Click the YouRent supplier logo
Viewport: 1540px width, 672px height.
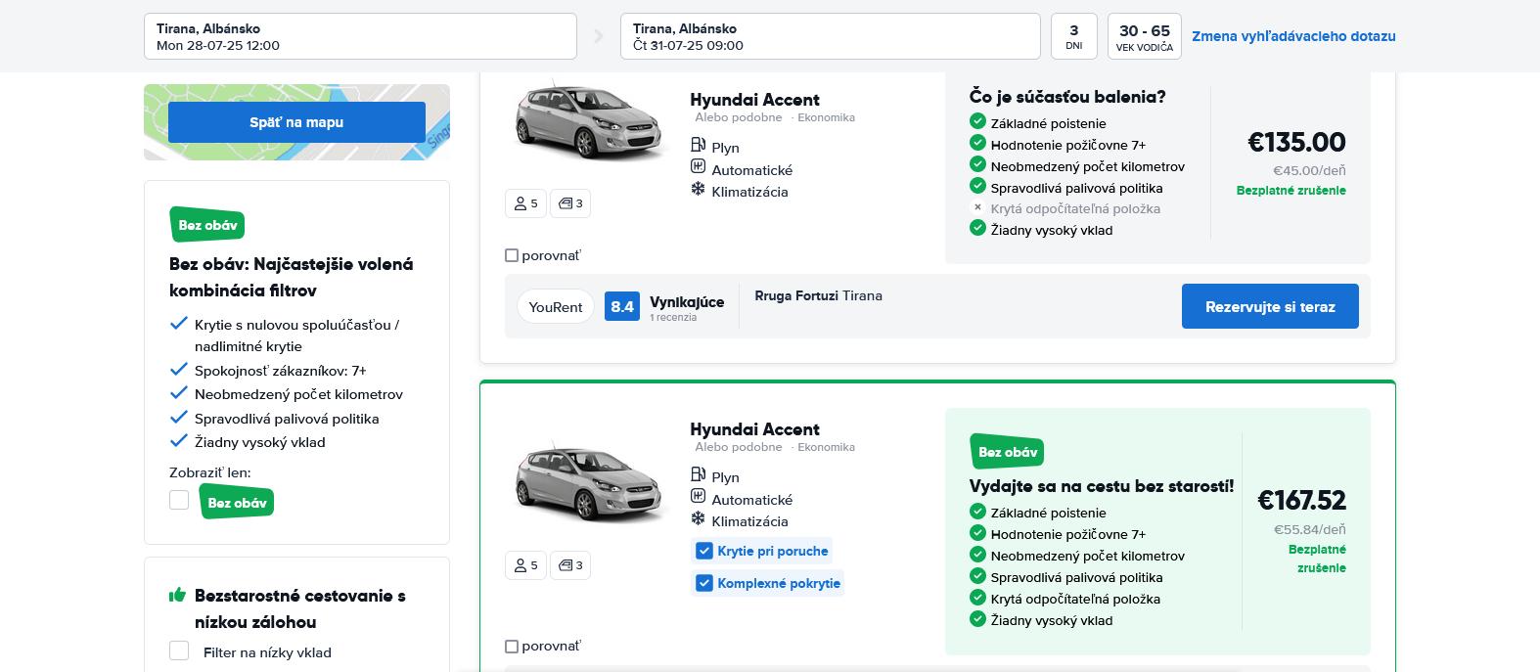pos(555,306)
